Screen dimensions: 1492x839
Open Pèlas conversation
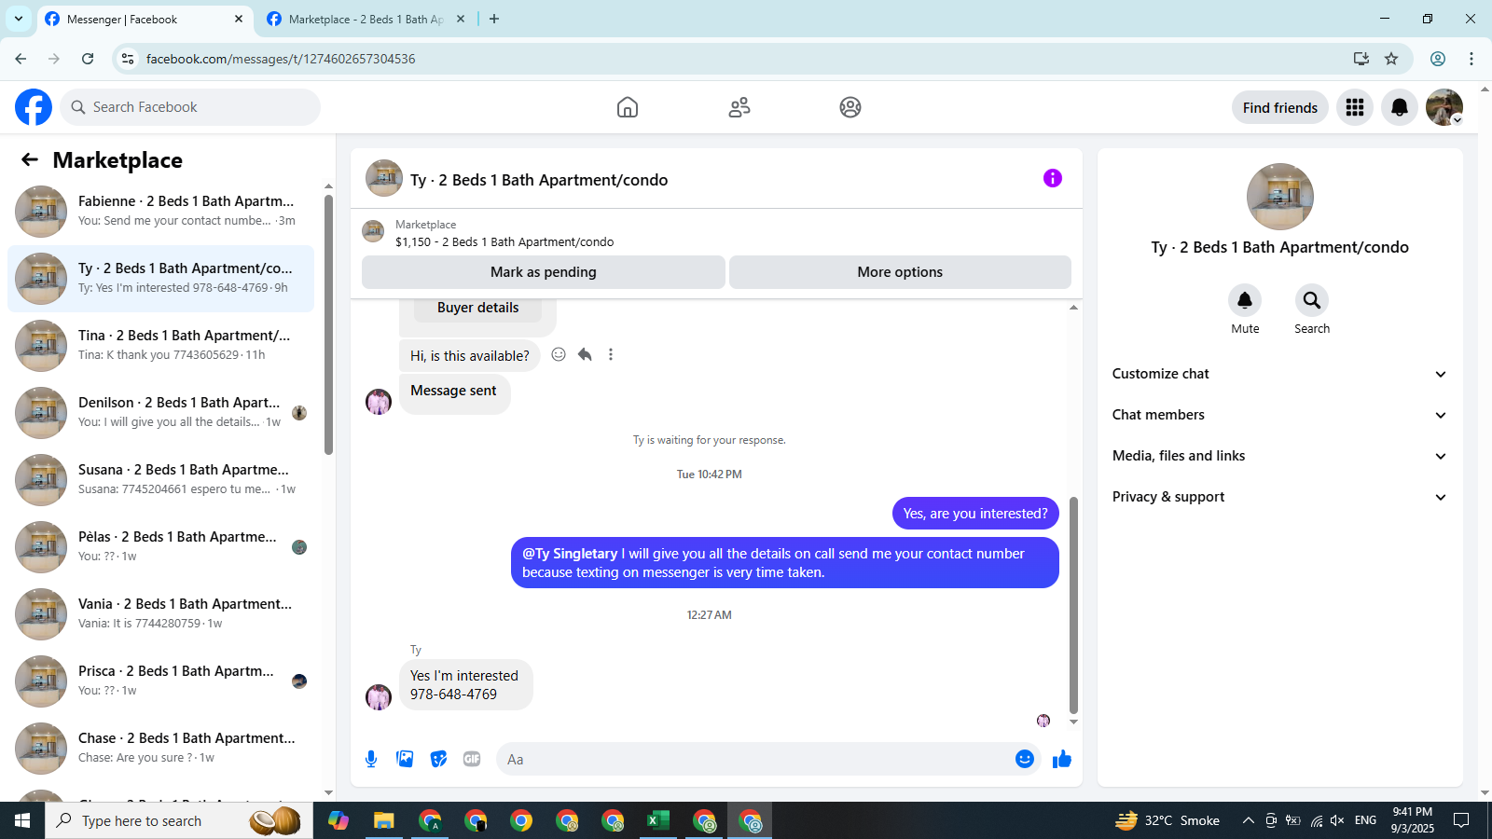coord(160,547)
